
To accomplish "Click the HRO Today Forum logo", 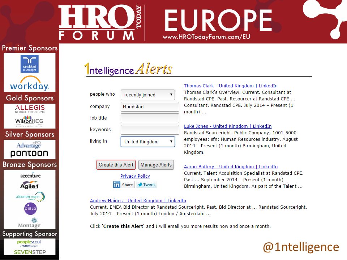I will (x=100, y=23).
